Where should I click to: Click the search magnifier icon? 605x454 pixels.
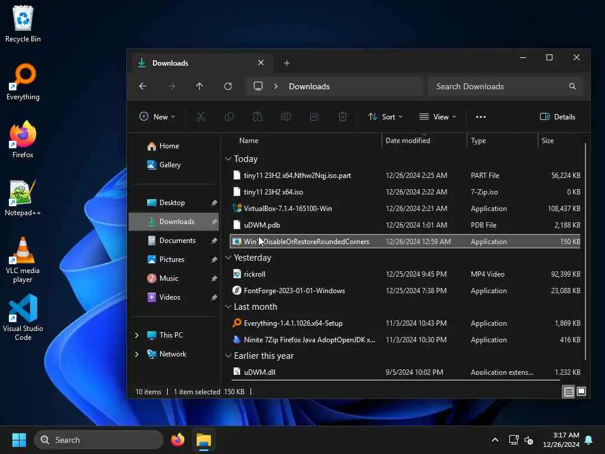(x=573, y=86)
